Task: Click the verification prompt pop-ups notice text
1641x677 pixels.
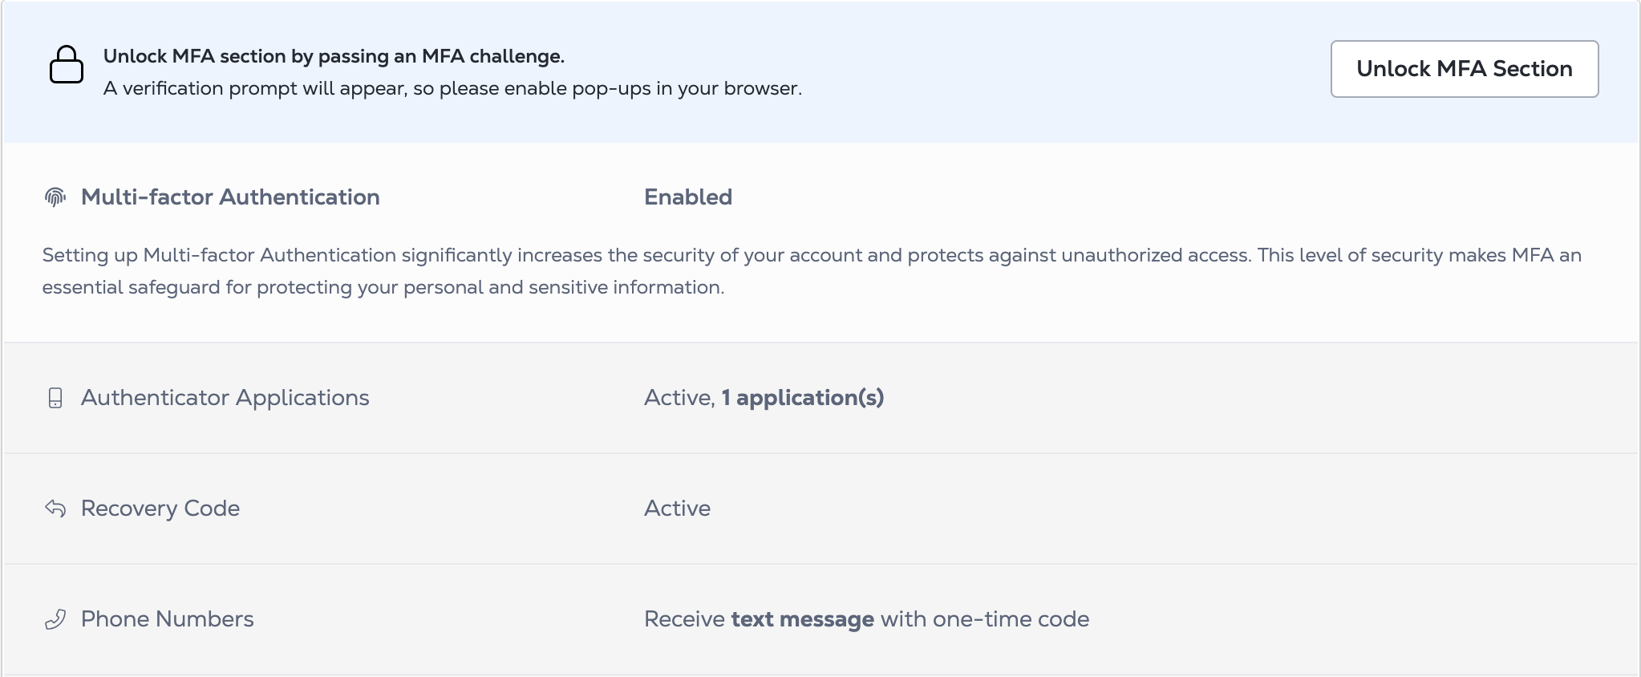Action: [x=452, y=88]
